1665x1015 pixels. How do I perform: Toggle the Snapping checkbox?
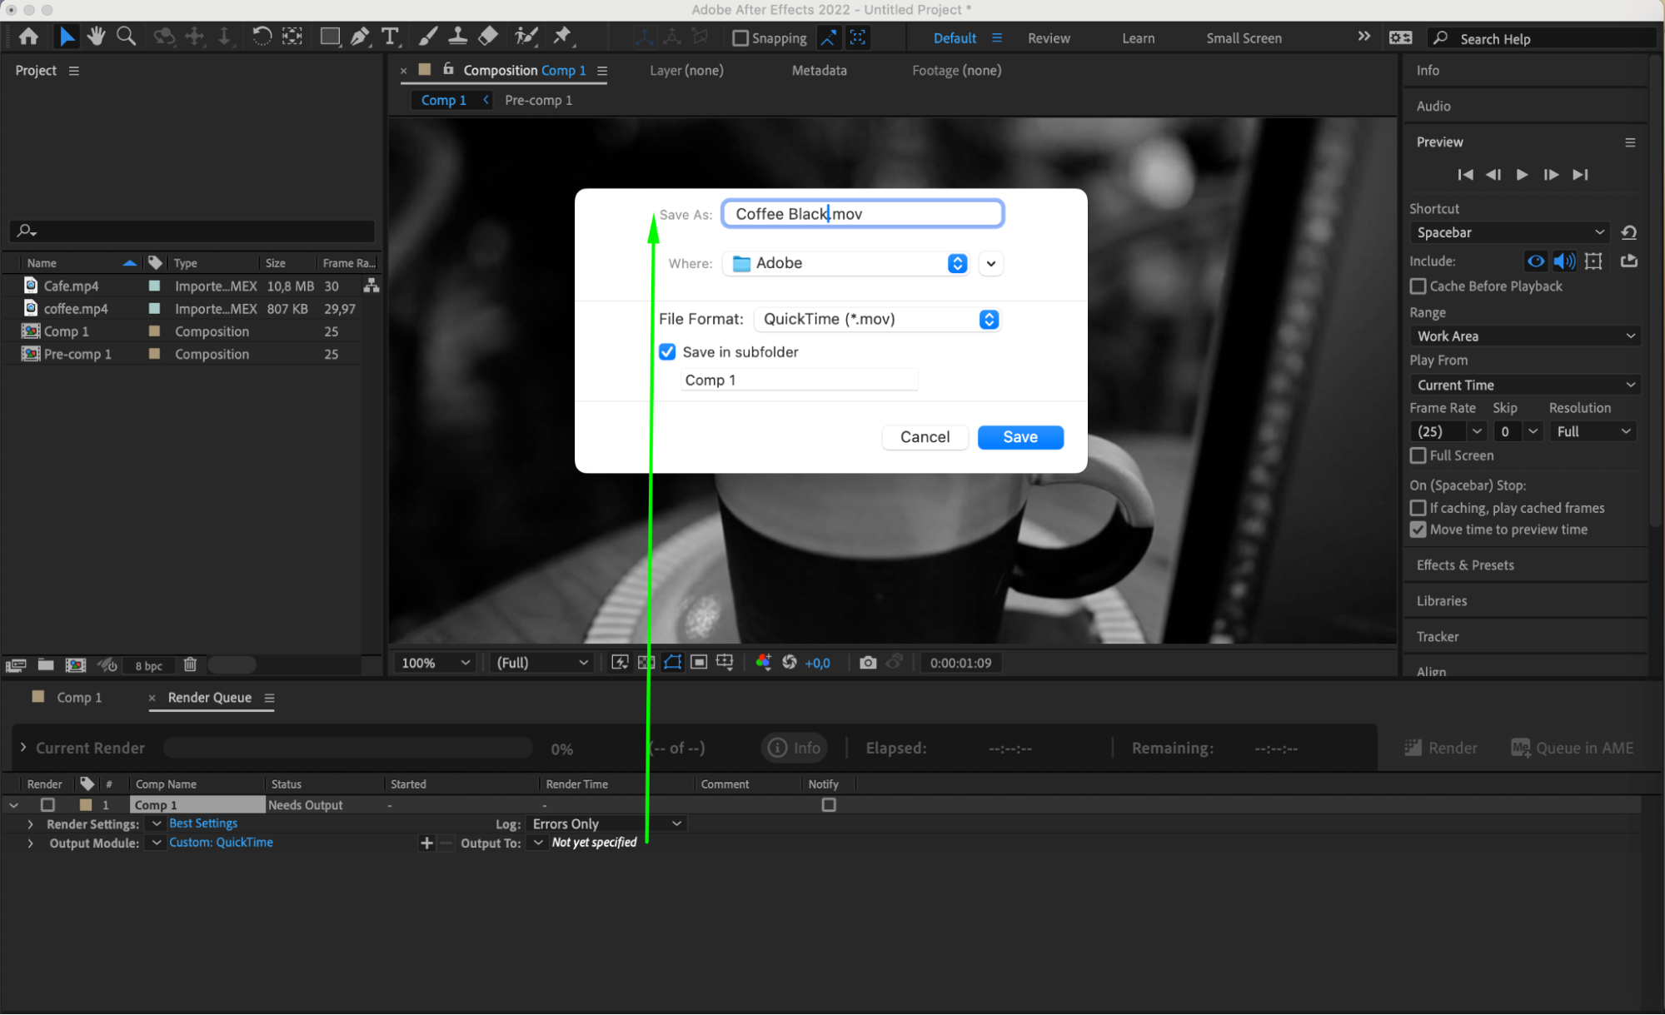point(740,38)
